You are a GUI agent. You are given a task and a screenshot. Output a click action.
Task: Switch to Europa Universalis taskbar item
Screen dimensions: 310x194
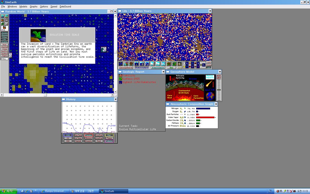pos(54,191)
